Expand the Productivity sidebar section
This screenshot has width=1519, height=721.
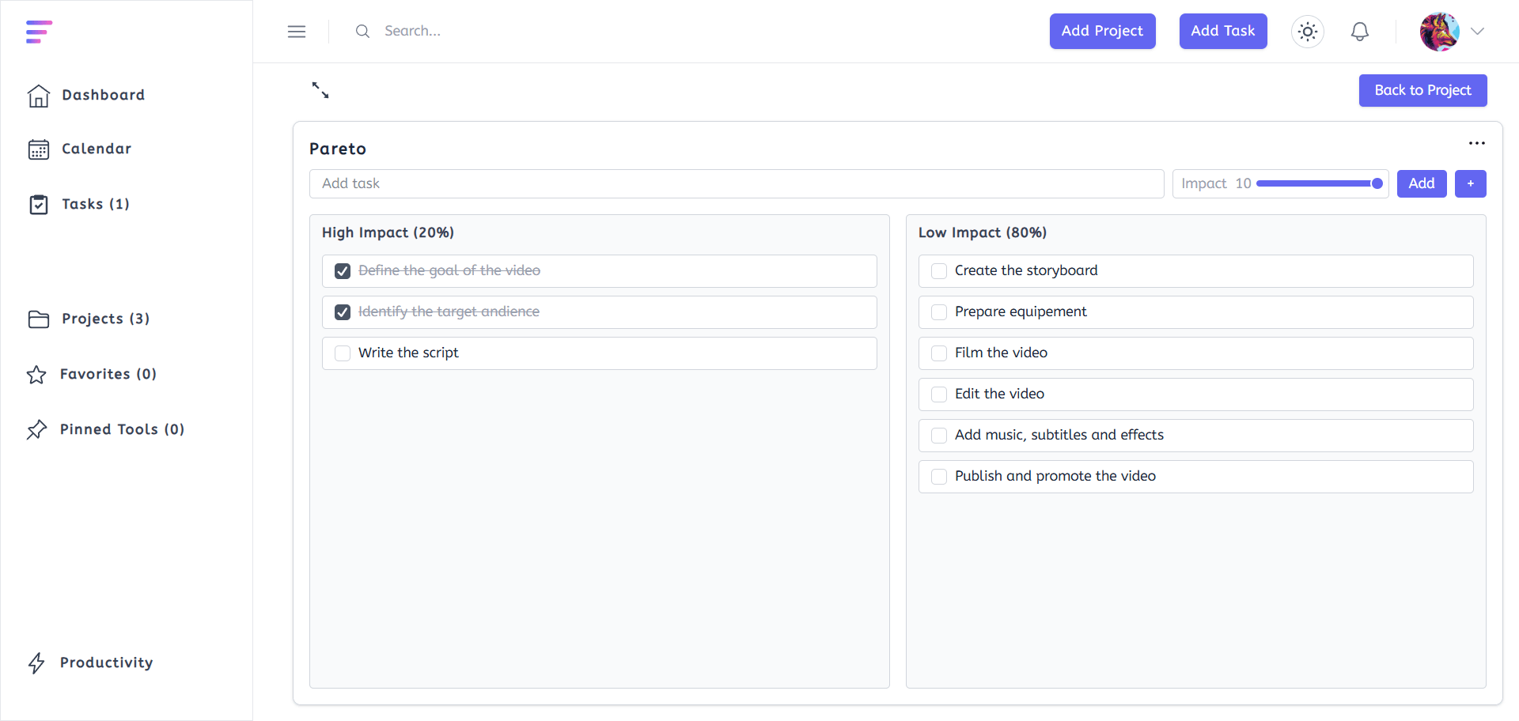pos(106,662)
